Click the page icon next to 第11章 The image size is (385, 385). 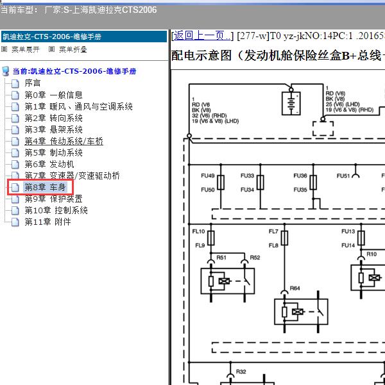click(15, 222)
